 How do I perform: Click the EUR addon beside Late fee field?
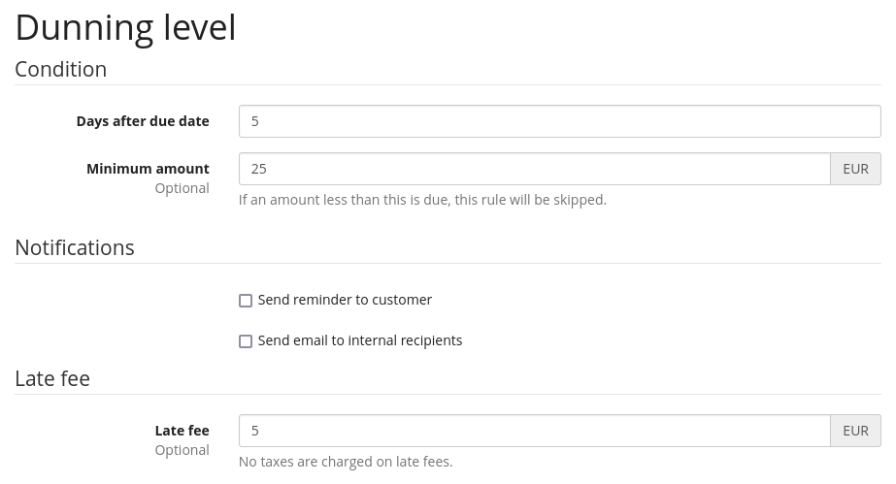(855, 431)
